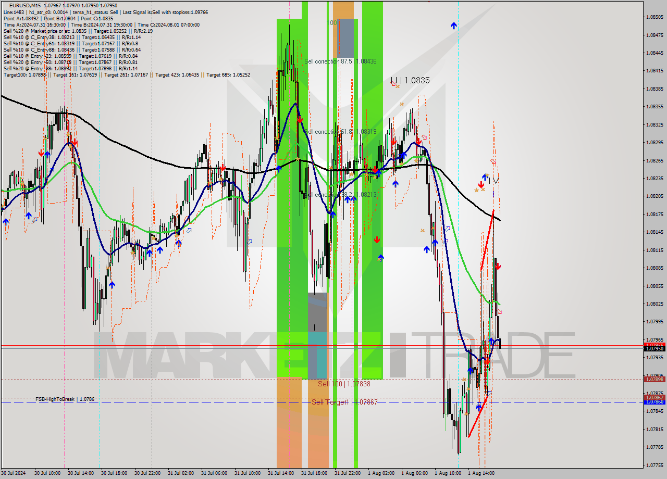This screenshot has height=479, width=667.
Task: Click the '30 Jul 2024' time axis label
Action: 14,473
